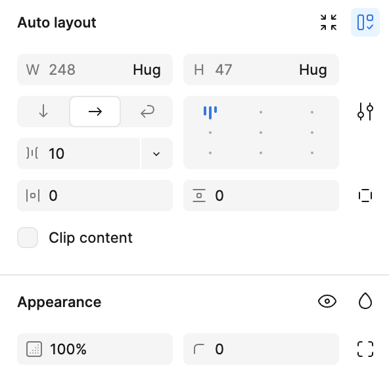Set alignment to center in alignment grid

[x=261, y=133]
